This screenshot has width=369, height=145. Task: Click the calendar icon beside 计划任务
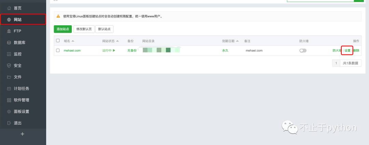[9, 88]
